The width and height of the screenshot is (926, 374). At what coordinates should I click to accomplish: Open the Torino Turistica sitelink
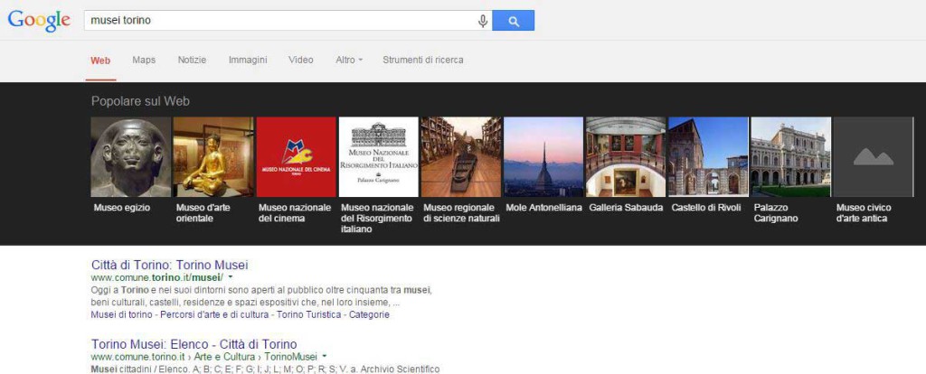pos(309,315)
